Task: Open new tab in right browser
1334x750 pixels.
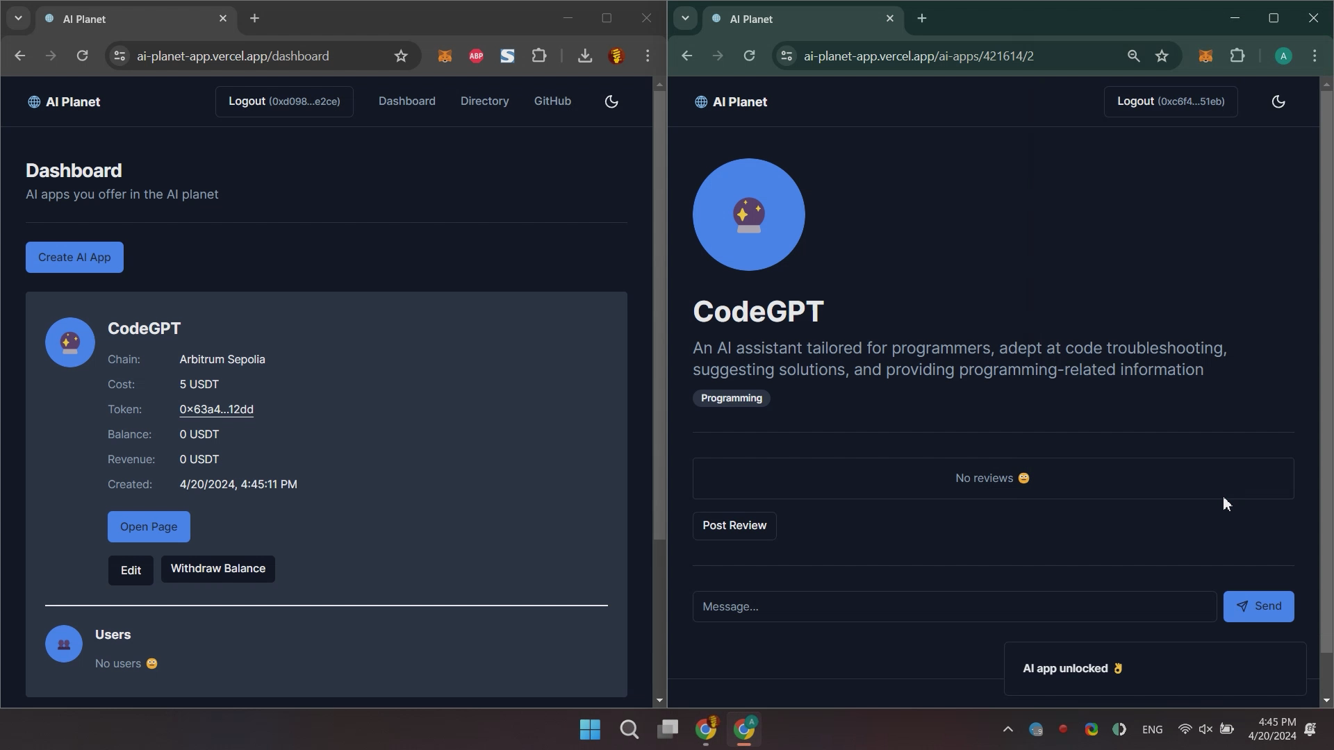Action: [921, 19]
